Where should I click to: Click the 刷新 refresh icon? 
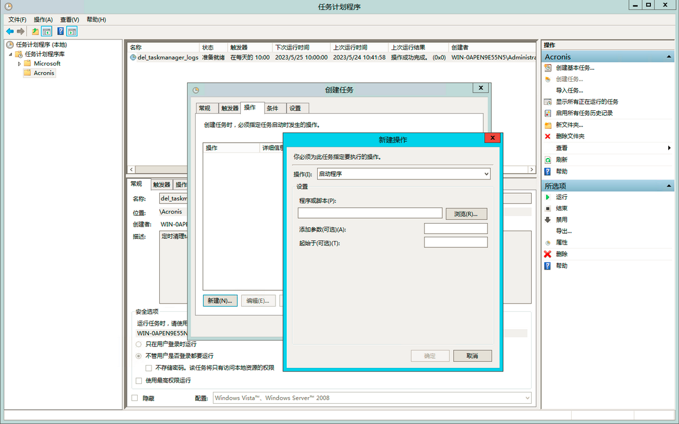click(548, 160)
